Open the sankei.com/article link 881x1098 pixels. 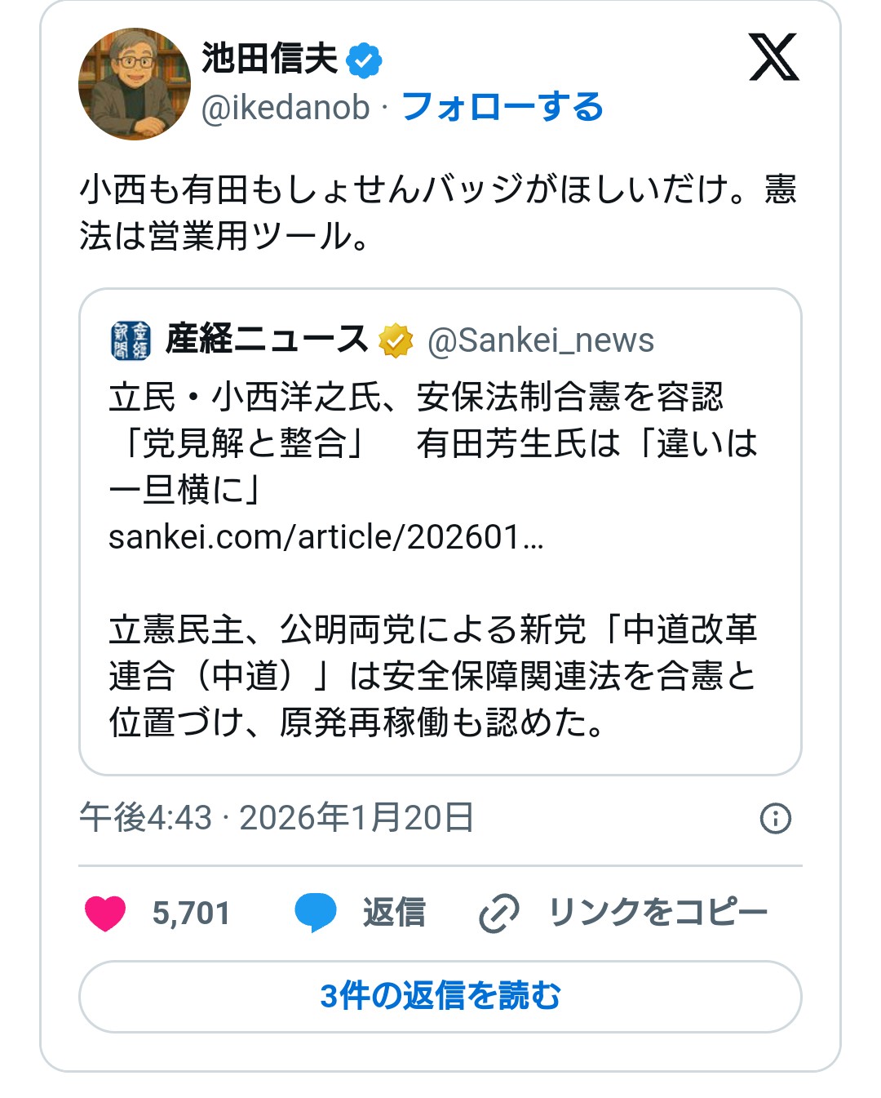tap(325, 537)
